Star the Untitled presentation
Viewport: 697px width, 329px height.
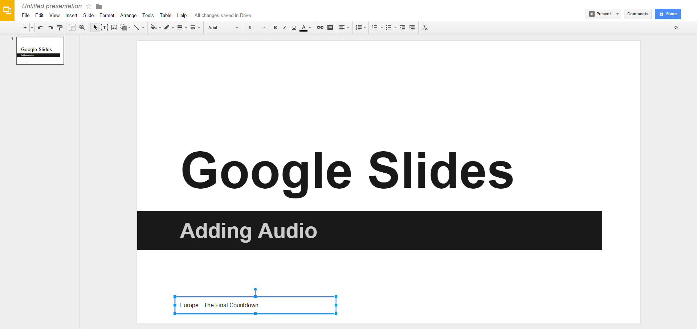pyautogui.click(x=89, y=6)
